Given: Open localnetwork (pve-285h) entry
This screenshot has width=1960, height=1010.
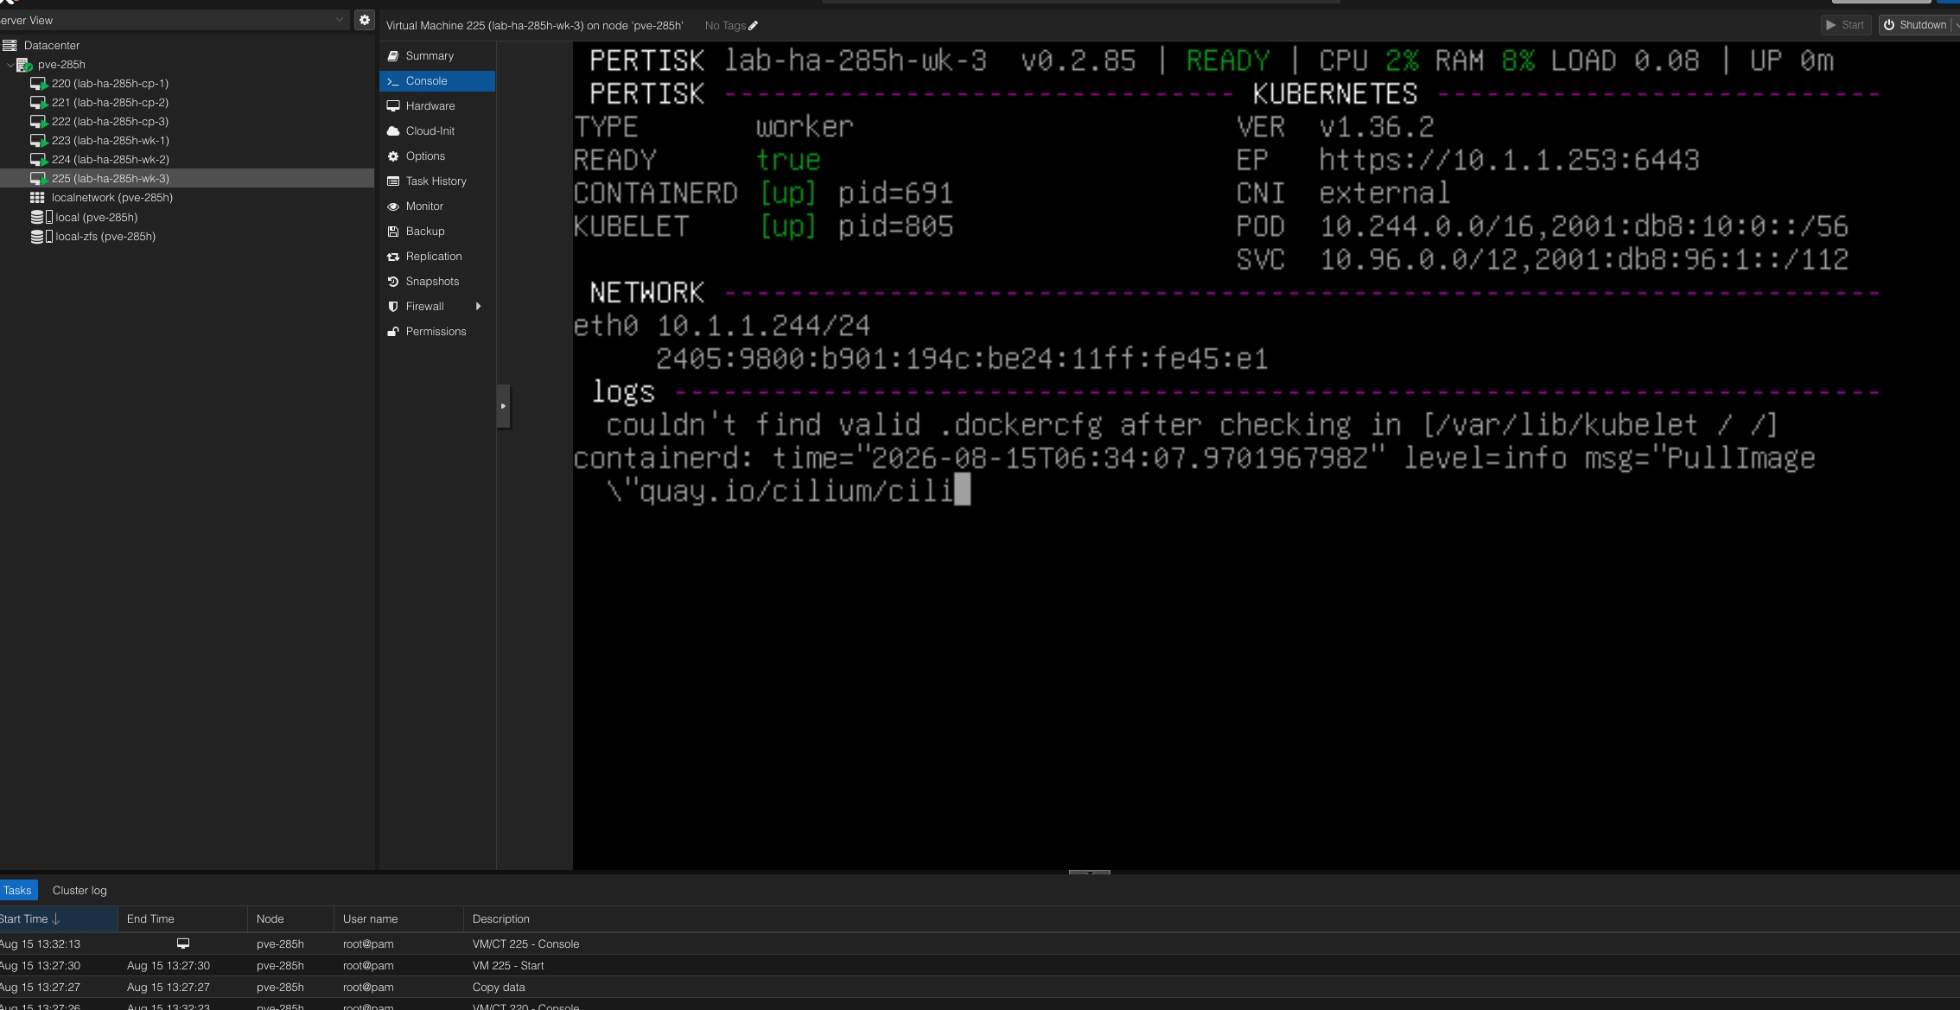Looking at the screenshot, I should pyautogui.click(x=112, y=197).
